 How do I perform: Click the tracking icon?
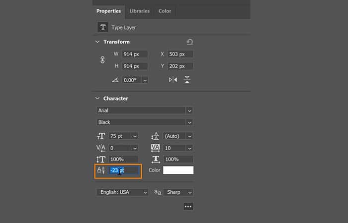[x=155, y=148]
